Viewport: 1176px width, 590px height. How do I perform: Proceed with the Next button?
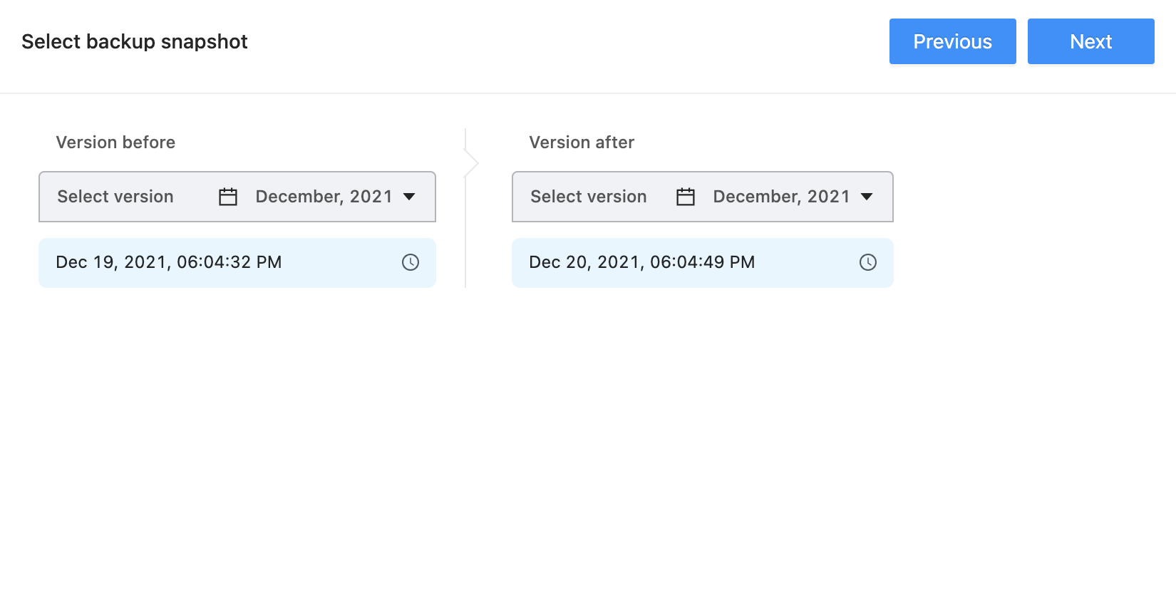(1091, 41)
